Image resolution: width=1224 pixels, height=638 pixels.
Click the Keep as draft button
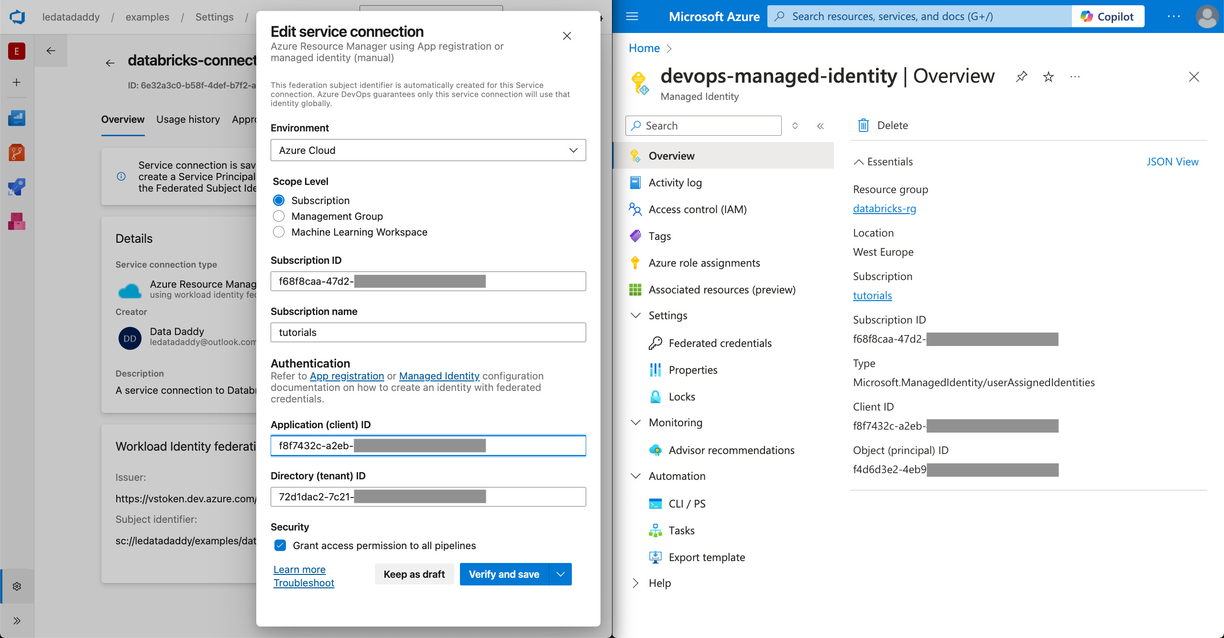(414, 574)
